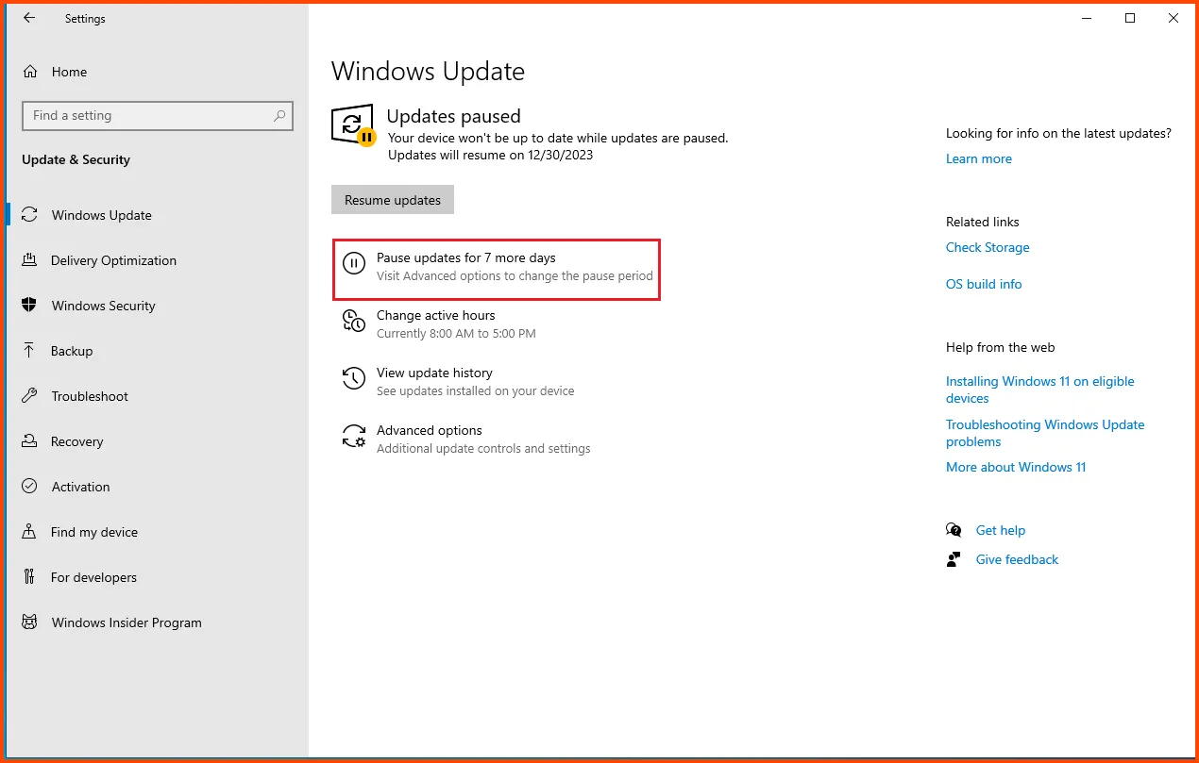
Task: Click More about Windows 11 link
Action: click(x=1016, y=467)
